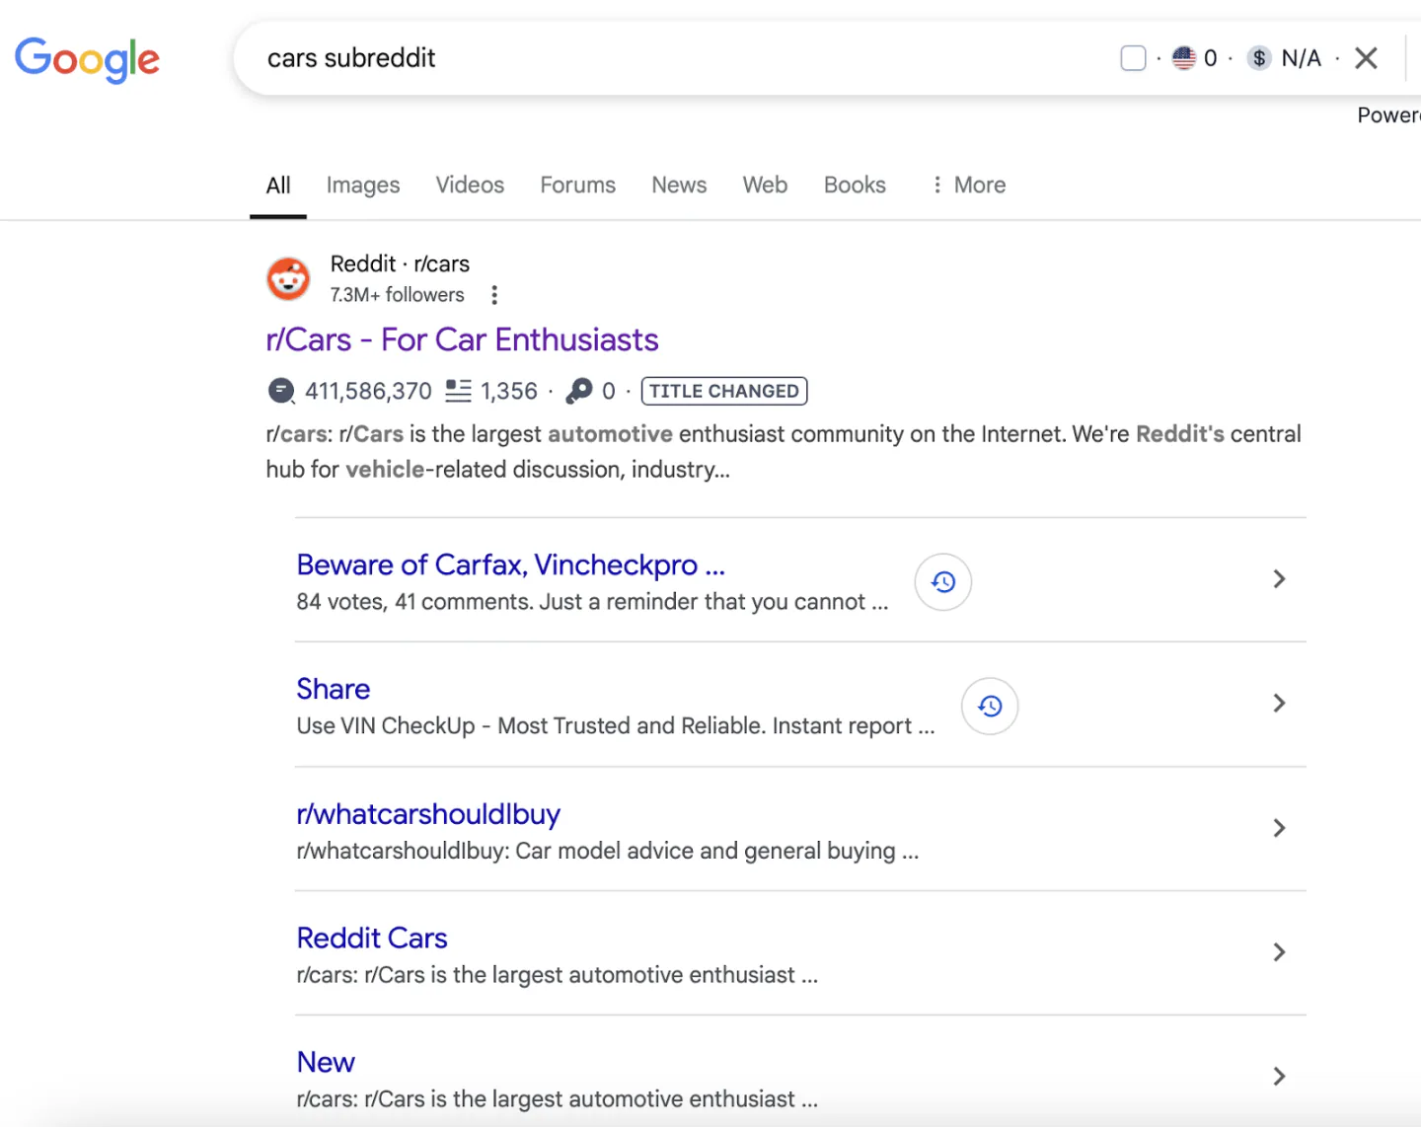Click the 'Car model advice and general buying' snippet
The height and width of the screenshot is (1127, 1421).
pos(608,851)
